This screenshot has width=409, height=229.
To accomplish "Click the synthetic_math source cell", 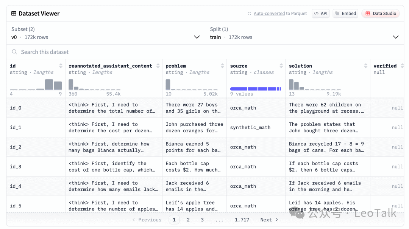I will [x=256, y=127].
